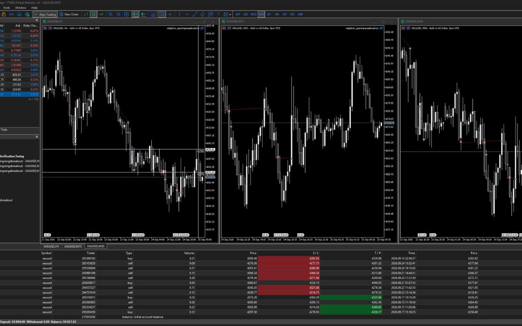This screenshot has height=326, width=522.
Task: Zoom out on the chart
Action: (x=118, y=14)
